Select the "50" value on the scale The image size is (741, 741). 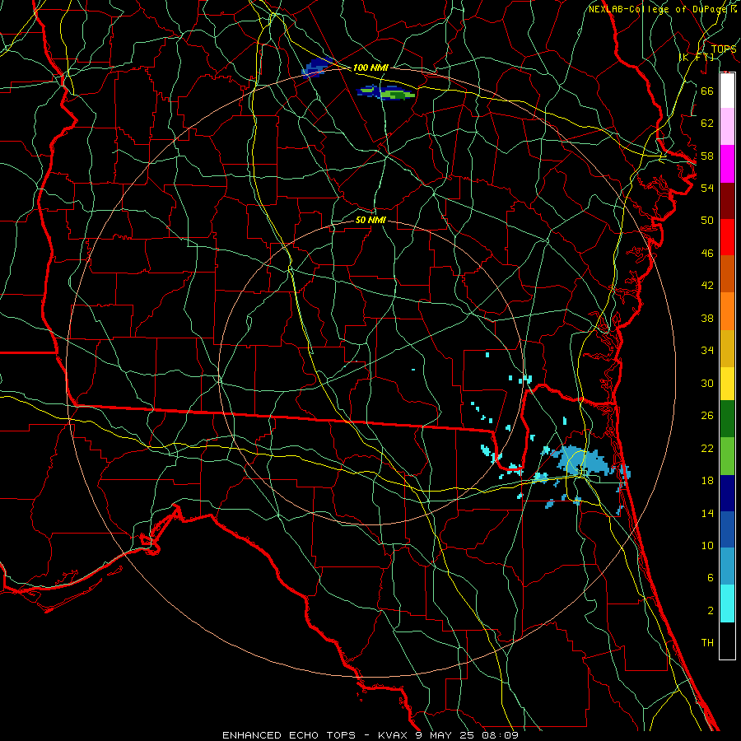click(707, 220)
